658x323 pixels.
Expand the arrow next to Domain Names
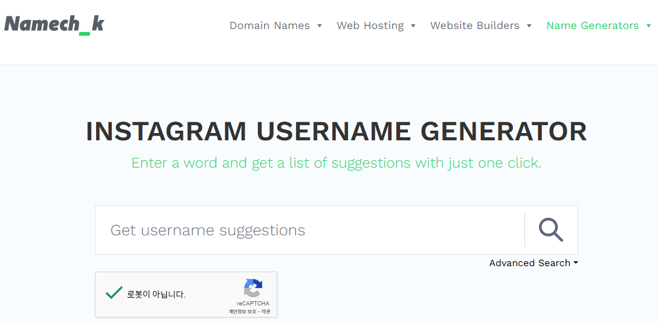[320, 26]
